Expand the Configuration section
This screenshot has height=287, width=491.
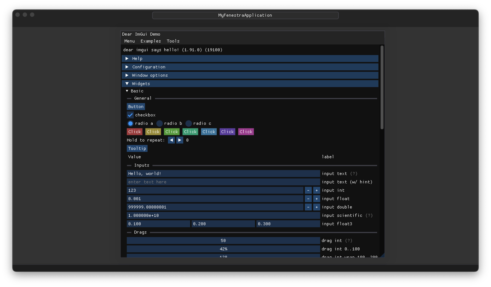point(250,67)
